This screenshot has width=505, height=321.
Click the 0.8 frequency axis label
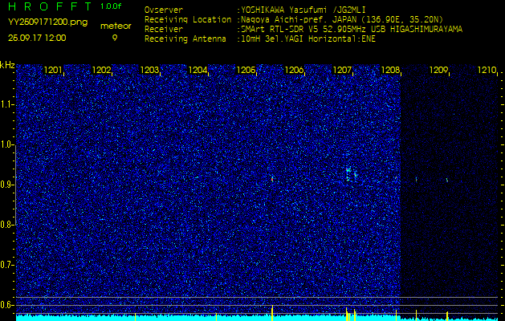tap(6, 225)
